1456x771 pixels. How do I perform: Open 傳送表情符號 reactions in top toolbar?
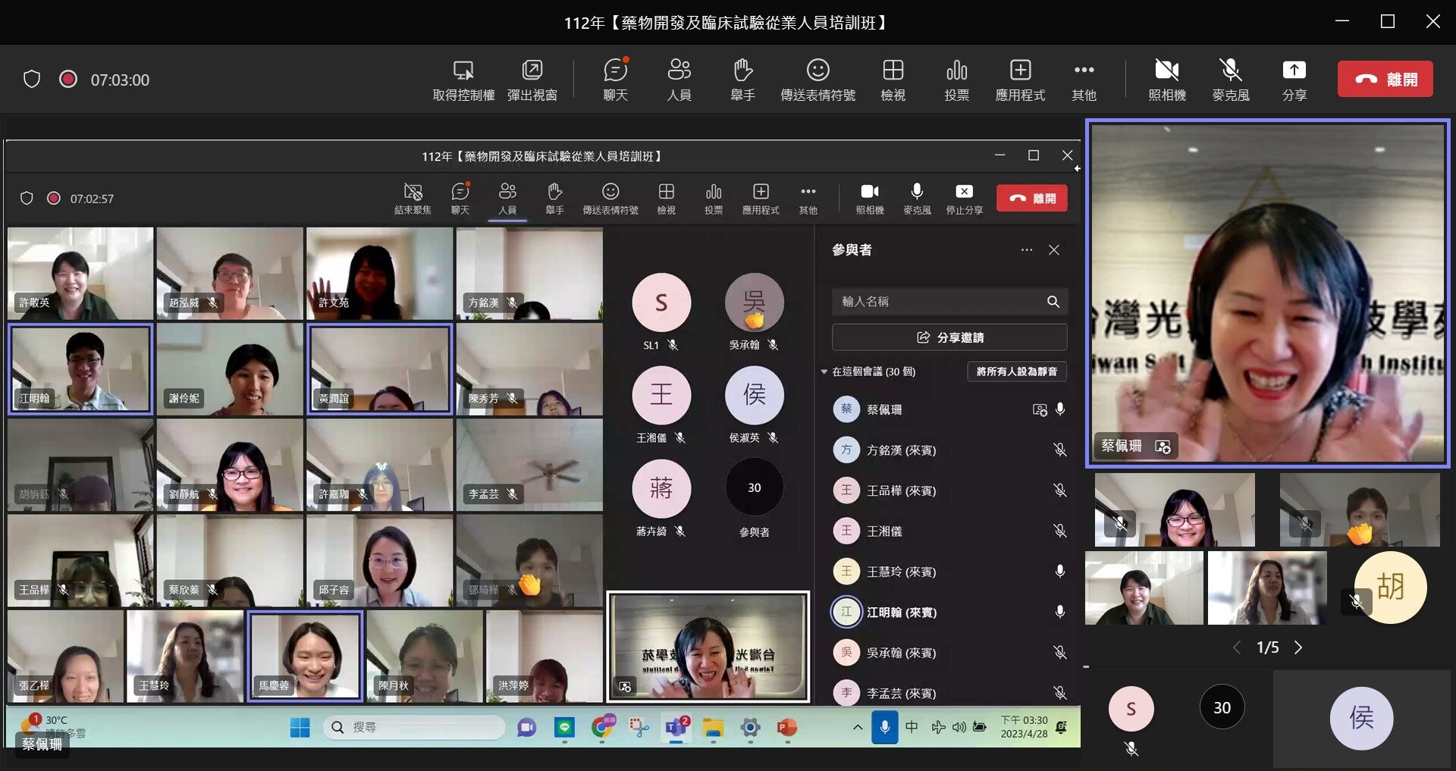[817, 79]
